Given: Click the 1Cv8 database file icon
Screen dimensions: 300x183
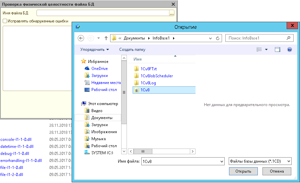Looking at the screenshot, I should [x=136, y=90].
